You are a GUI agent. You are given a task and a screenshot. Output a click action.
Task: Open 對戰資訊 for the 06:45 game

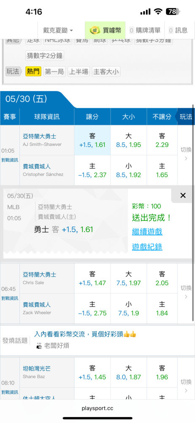tap(10, 298)
